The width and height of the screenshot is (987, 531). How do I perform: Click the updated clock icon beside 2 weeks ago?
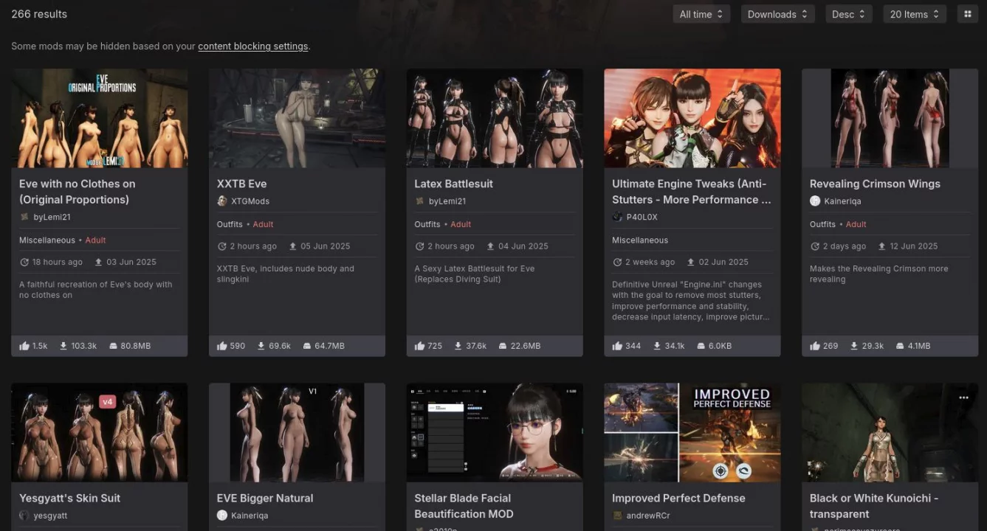click(x=617, y=263)
